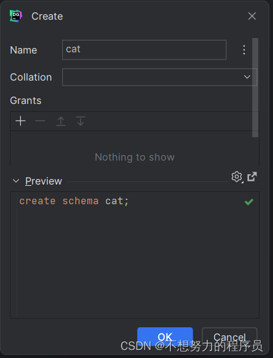The width and height of the screenshot is (273, 358).
Task: Confirm with the OK button
Action: coord(165,336)
